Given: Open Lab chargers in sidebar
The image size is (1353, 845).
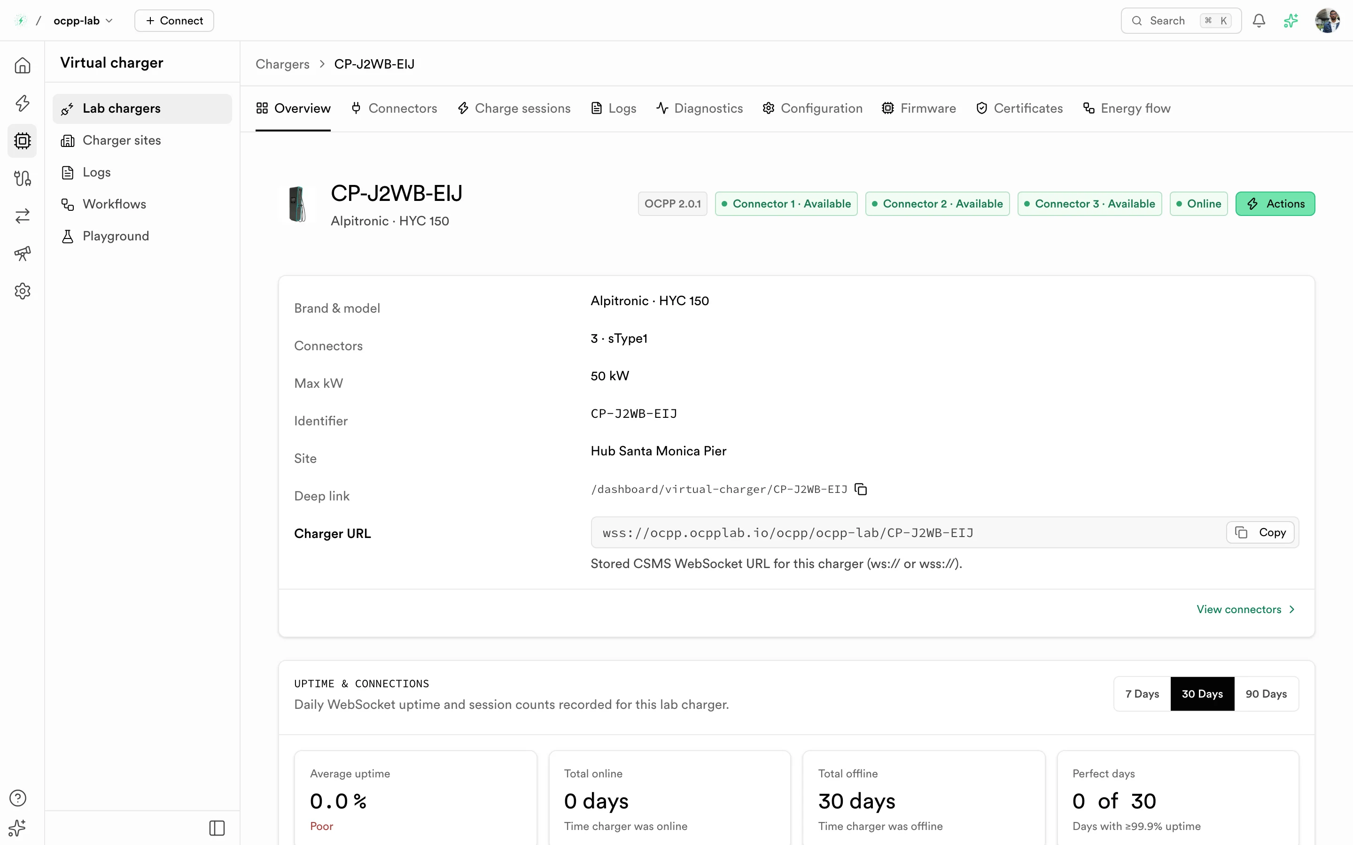Looking at the screenshot, I should 142,108.
